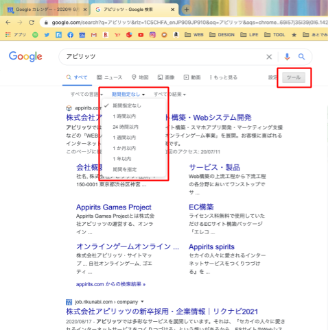Open the Twitter bookmark
328x330 pixels.
(47, 35)
